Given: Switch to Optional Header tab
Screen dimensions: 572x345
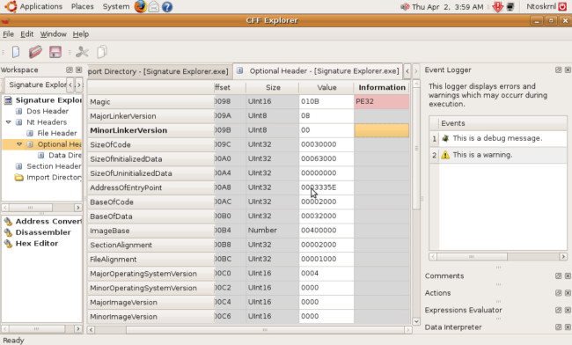Looking at the screenshot, I should point(318,70).
